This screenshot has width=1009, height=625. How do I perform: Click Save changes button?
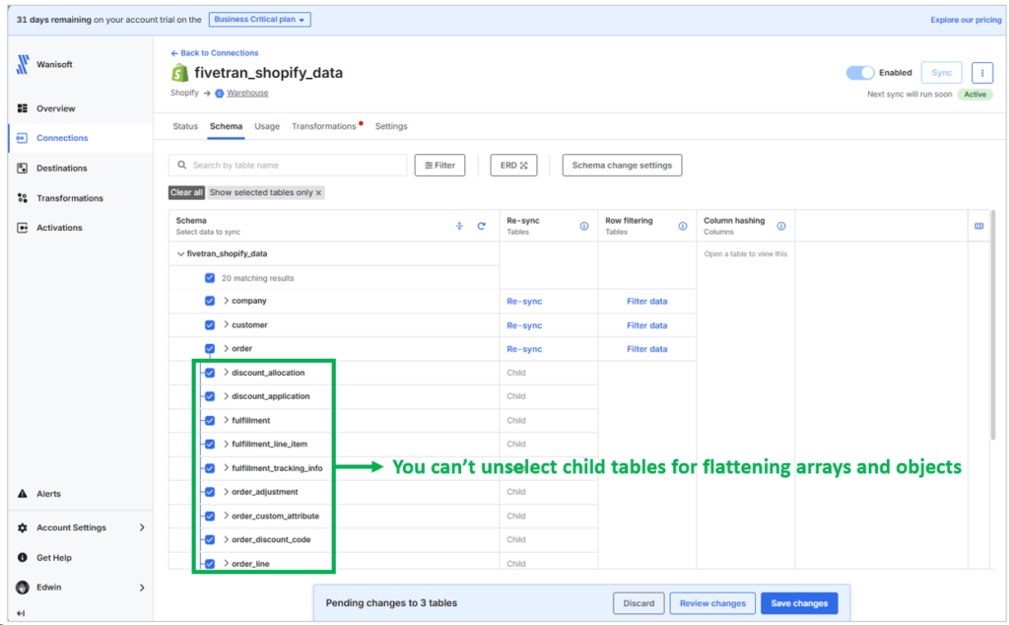coord(799,603)
